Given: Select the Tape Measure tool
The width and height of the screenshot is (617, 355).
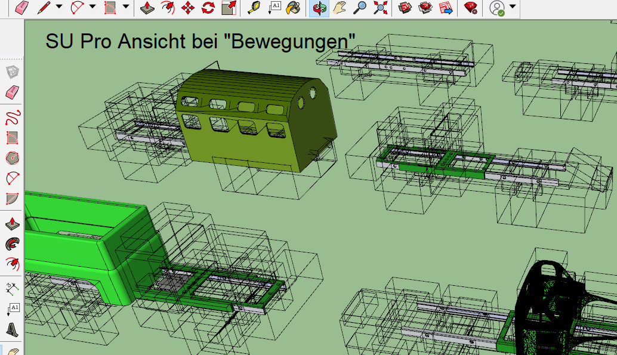Looking at the screenshot, I should [x=254, y=8].
